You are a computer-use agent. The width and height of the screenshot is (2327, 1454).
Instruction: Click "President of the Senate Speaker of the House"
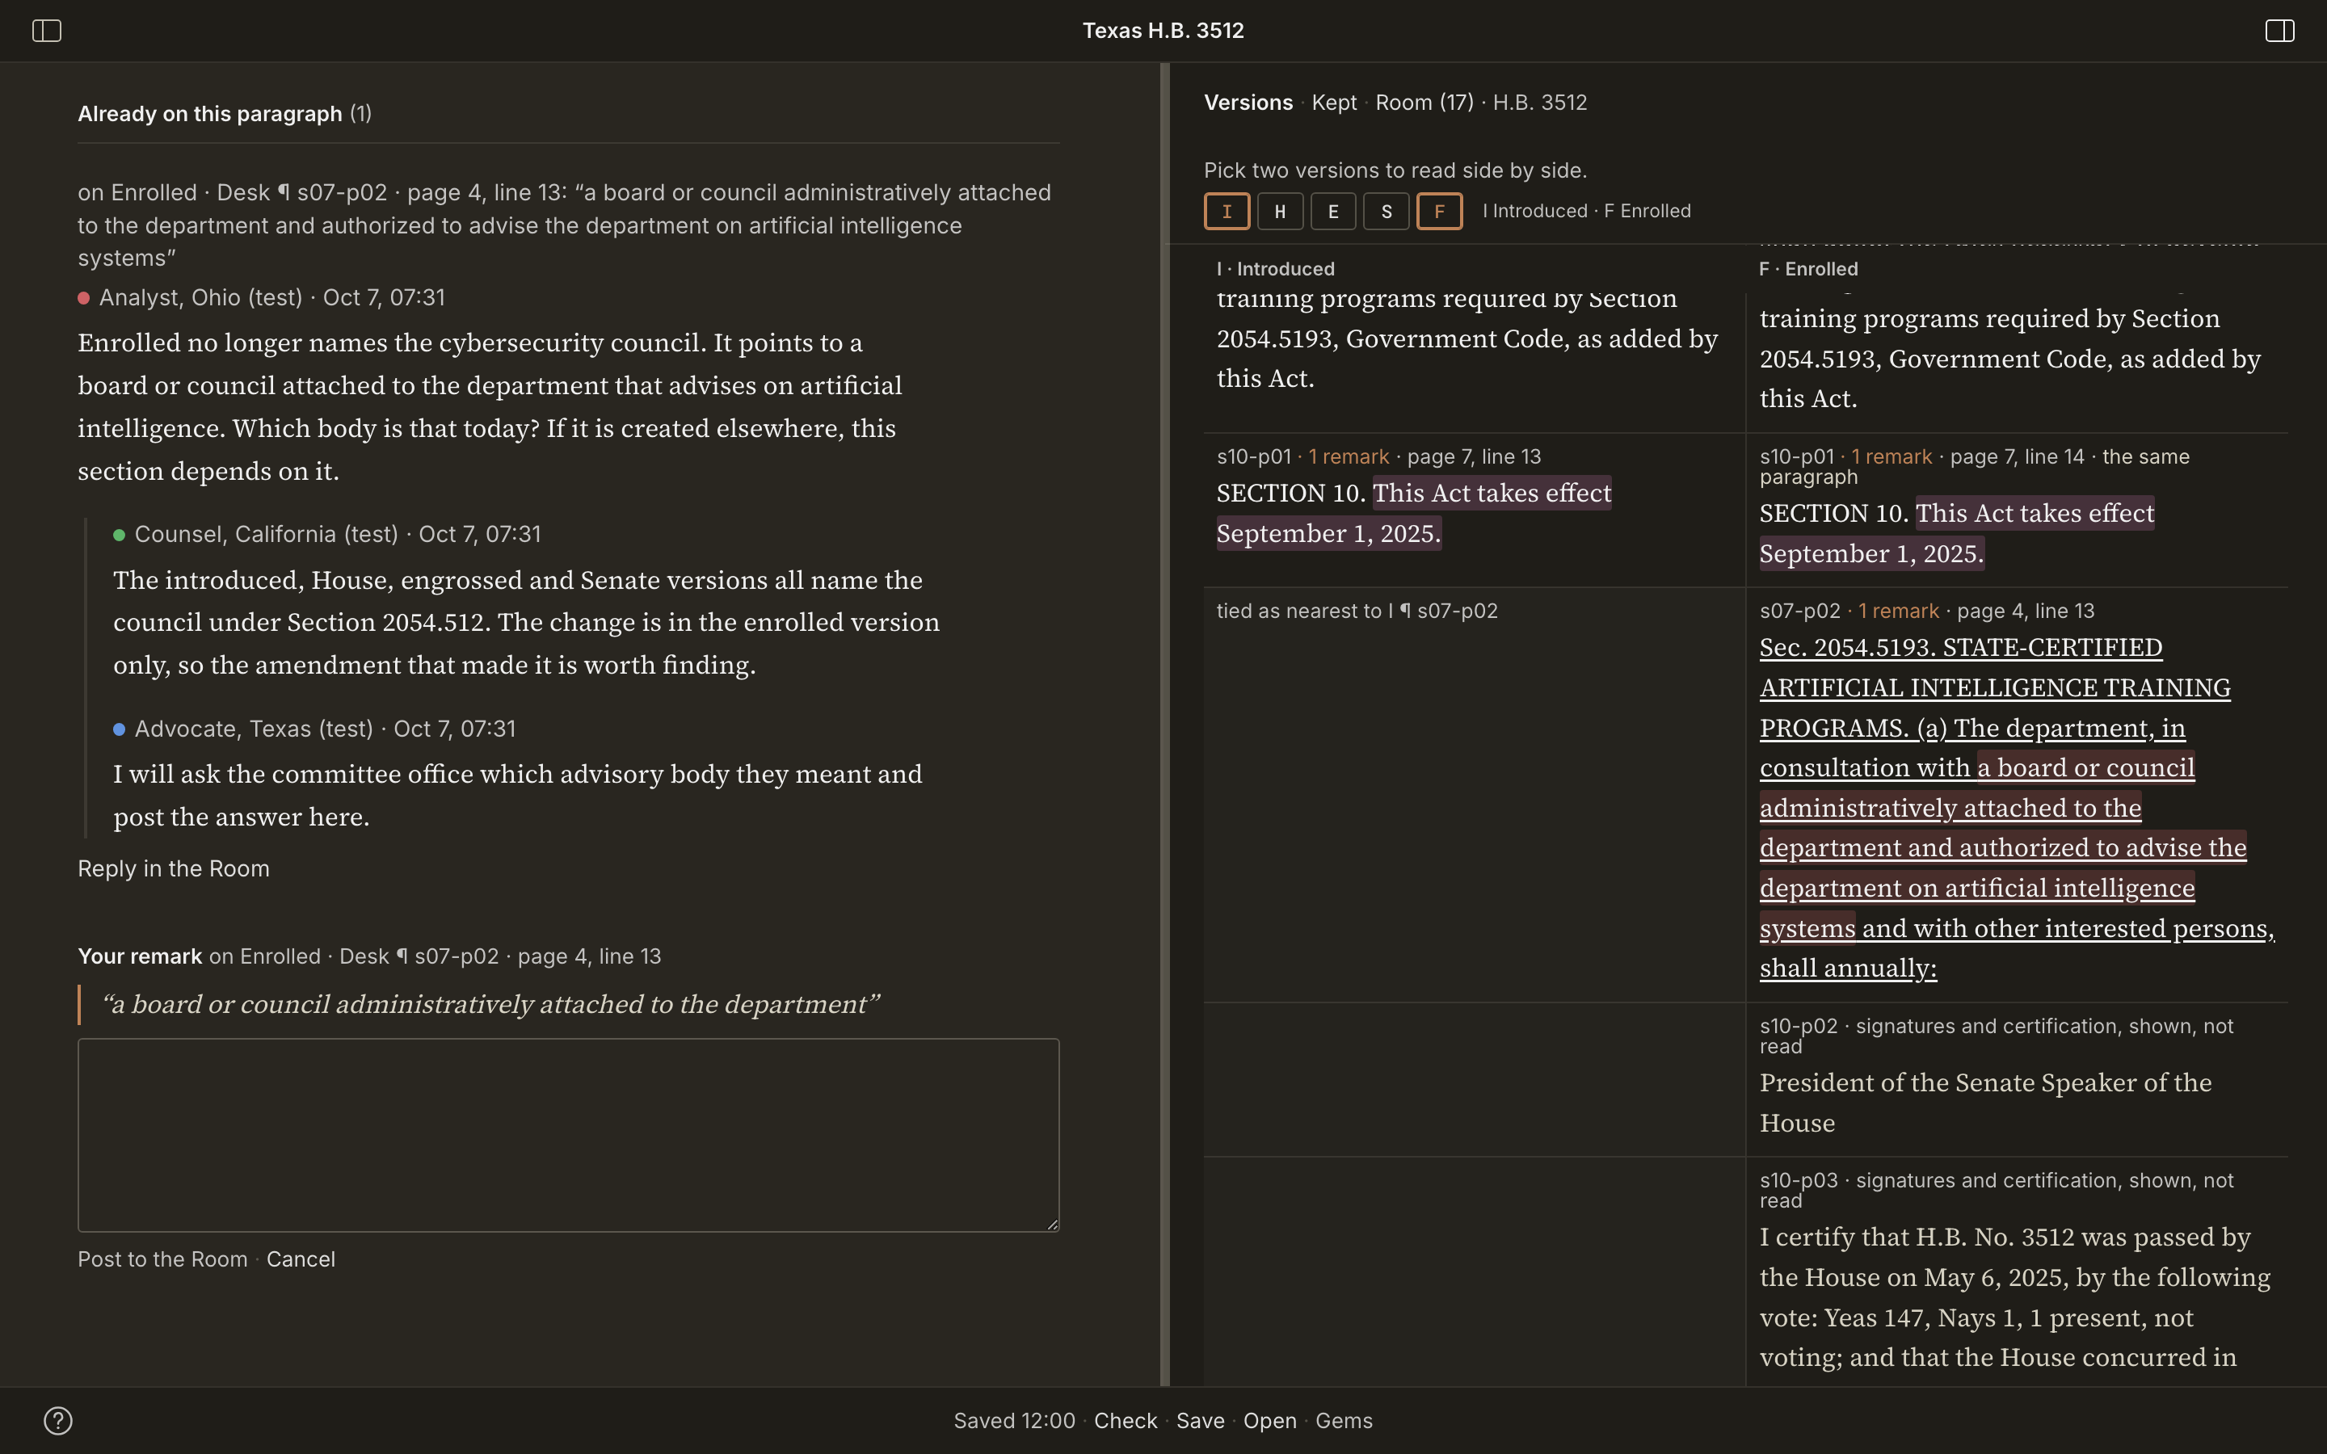tap(1986, 1103)
